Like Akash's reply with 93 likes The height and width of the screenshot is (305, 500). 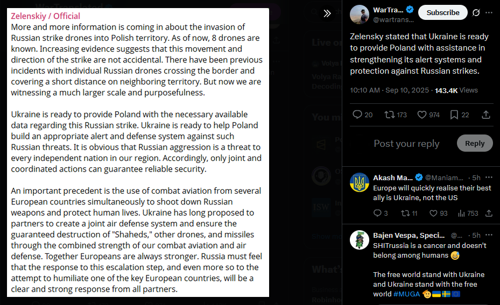[438, 213]
